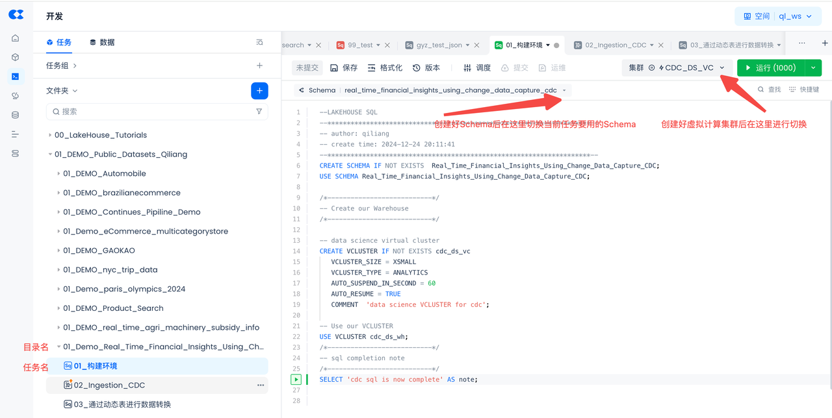This screenshot has height=418, width=832.
Task: Click the run arrow beside line 26
Action: pos(296,380)
